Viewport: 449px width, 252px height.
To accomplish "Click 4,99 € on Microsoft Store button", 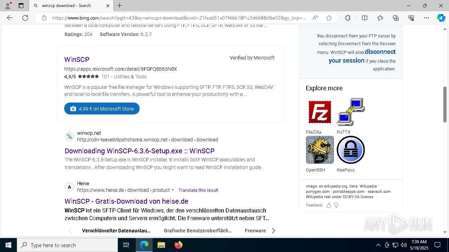I will pos(102,108).
